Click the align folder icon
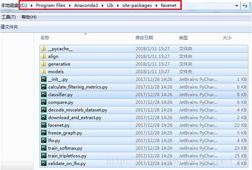252x170 pixels. point(44,56)
